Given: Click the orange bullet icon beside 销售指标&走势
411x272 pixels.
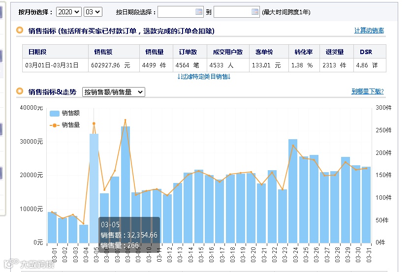Looking at the screenshot, I should tap(20, 91).
